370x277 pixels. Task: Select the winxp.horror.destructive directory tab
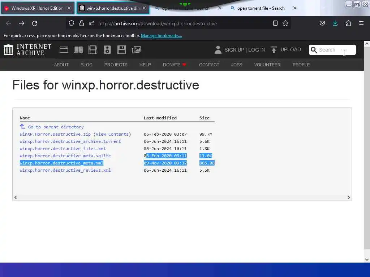(113, 8)
